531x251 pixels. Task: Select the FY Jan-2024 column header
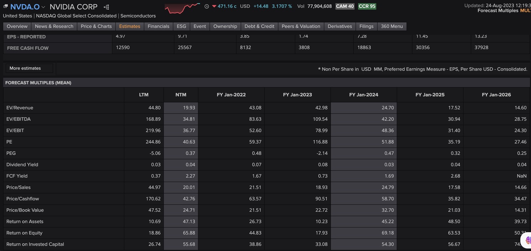tap(364, 95)
